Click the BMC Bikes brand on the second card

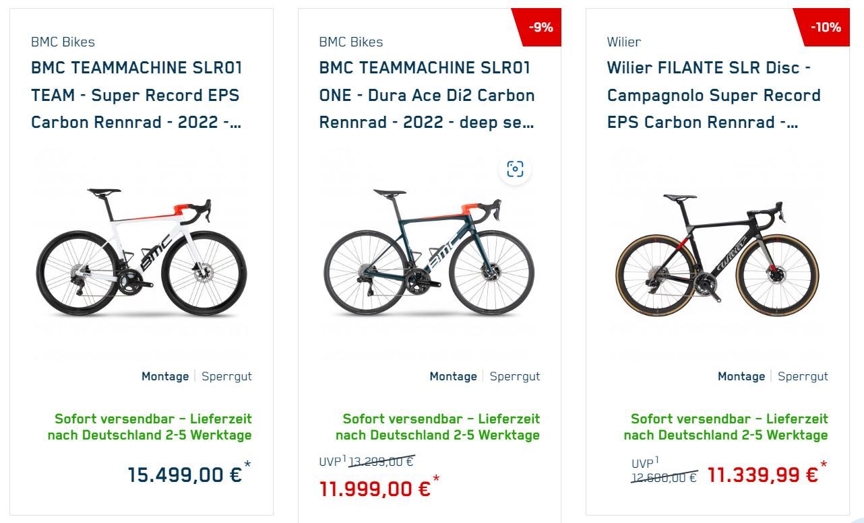350,42
